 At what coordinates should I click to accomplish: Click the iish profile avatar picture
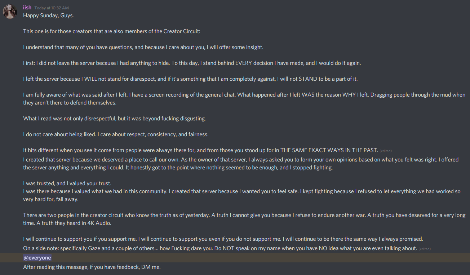pos(10,12)
